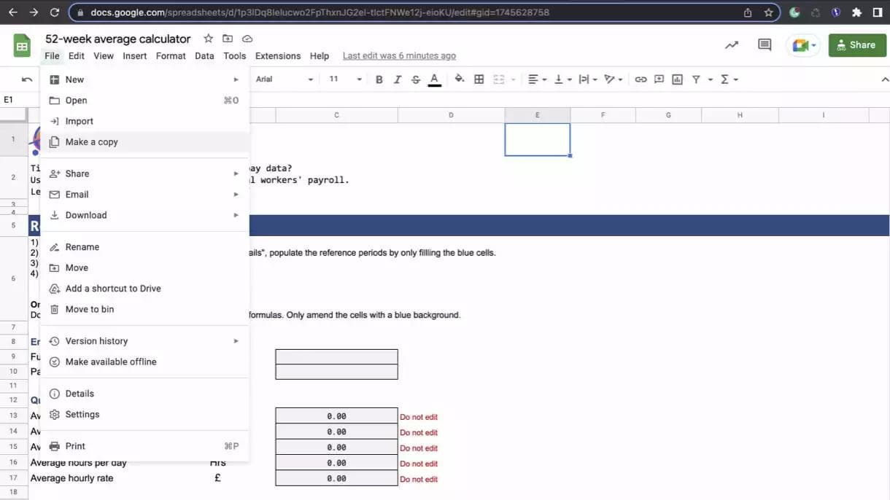Viewport: 890px width, 500px height.
Task: Star the 52-week average calculator document
Action: [x=209, y=39]
